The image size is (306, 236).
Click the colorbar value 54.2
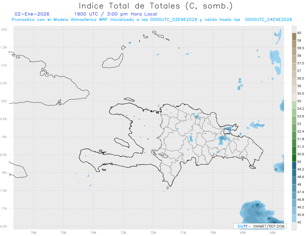coord(300,109)
